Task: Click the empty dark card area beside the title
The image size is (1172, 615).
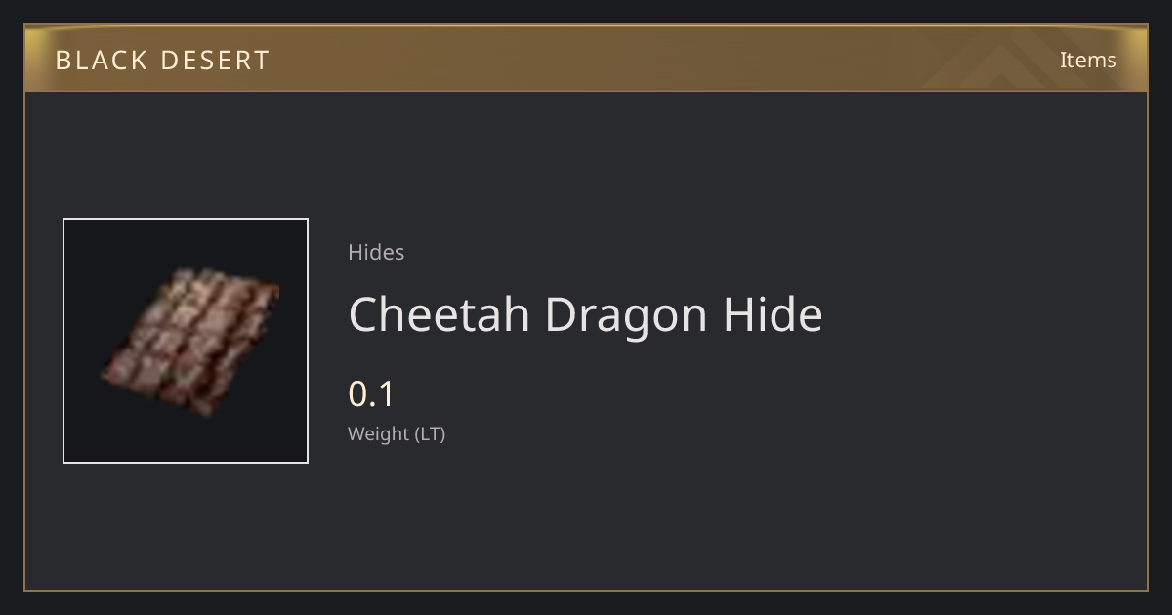Action: [977, 314]
